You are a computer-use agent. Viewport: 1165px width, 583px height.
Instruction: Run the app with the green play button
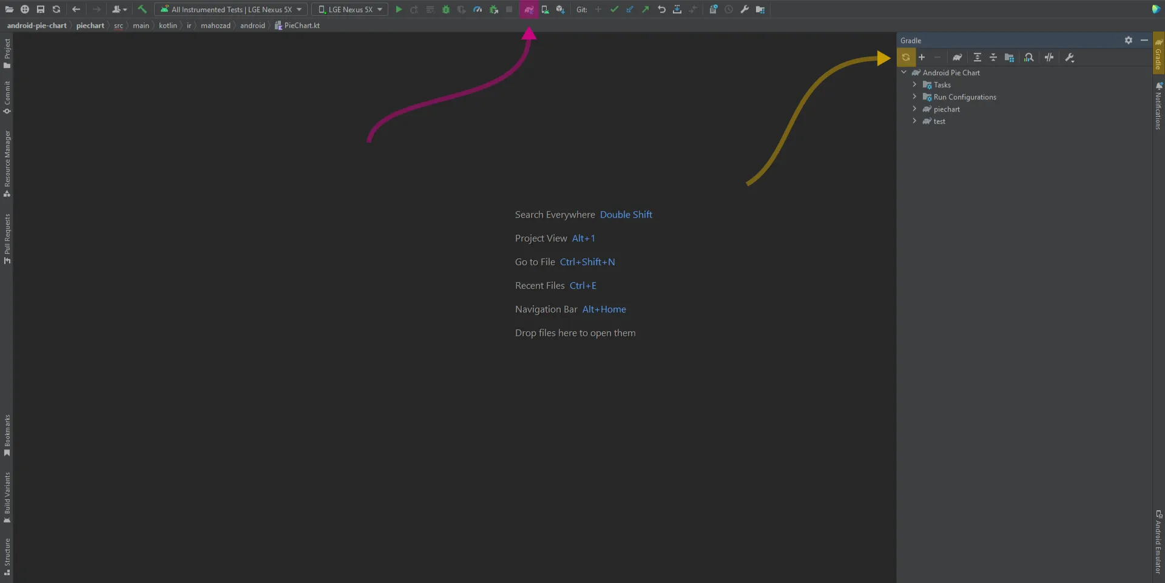399,9
